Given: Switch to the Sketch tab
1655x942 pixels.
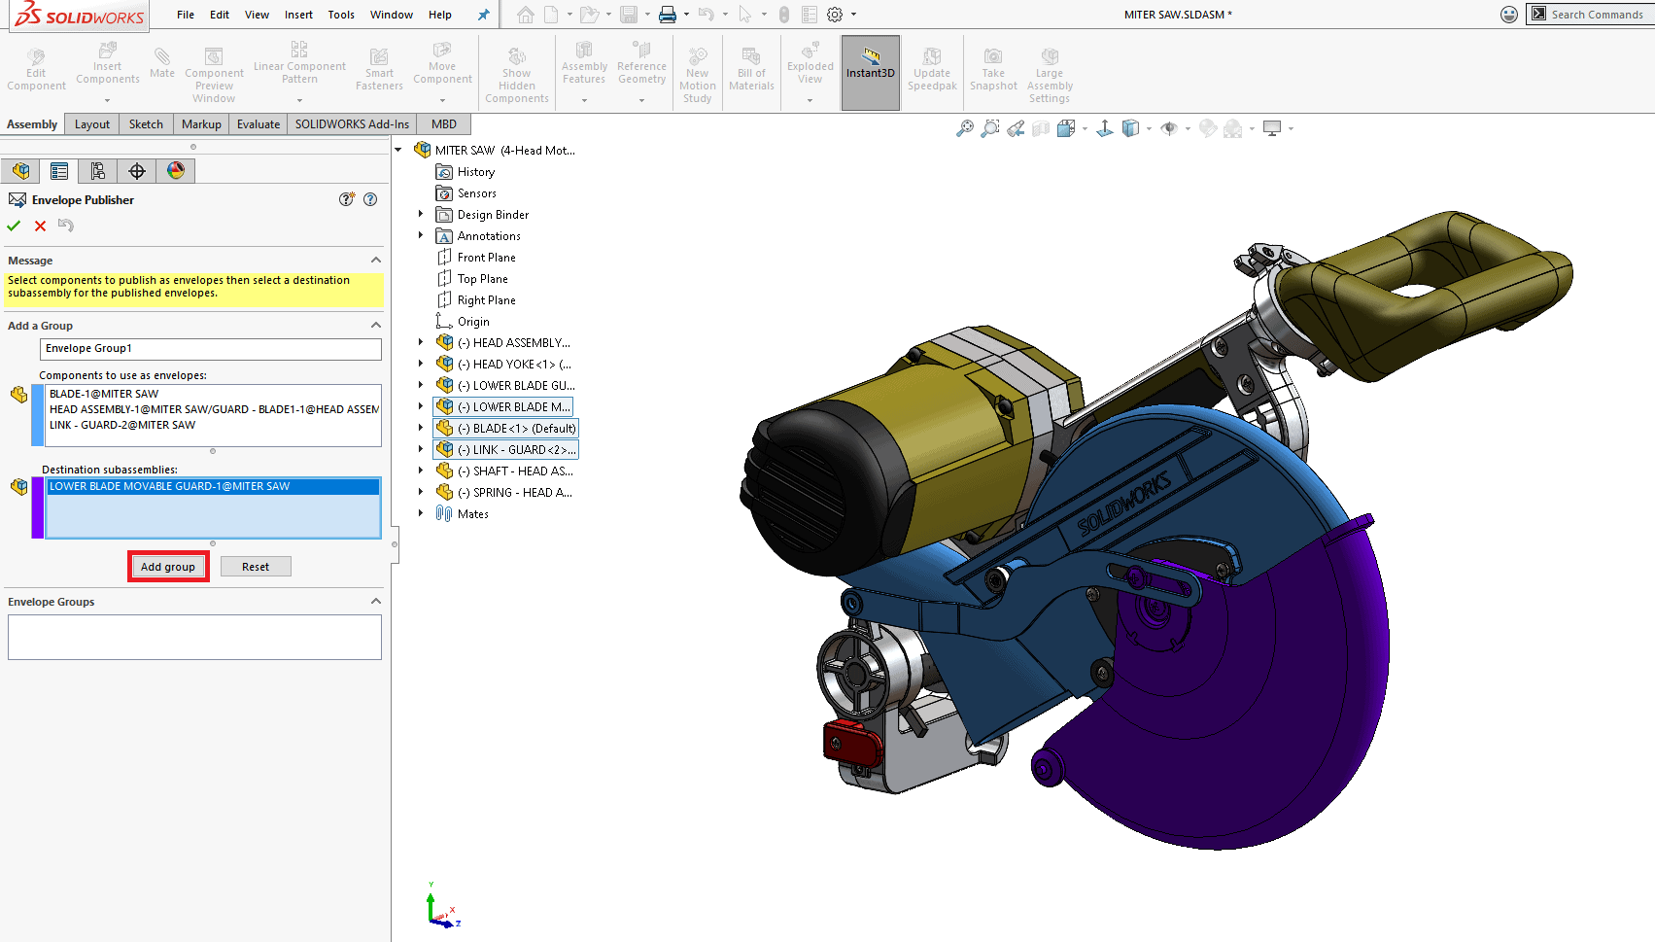Looking at the screenshot, I should (x=146, y=124).
